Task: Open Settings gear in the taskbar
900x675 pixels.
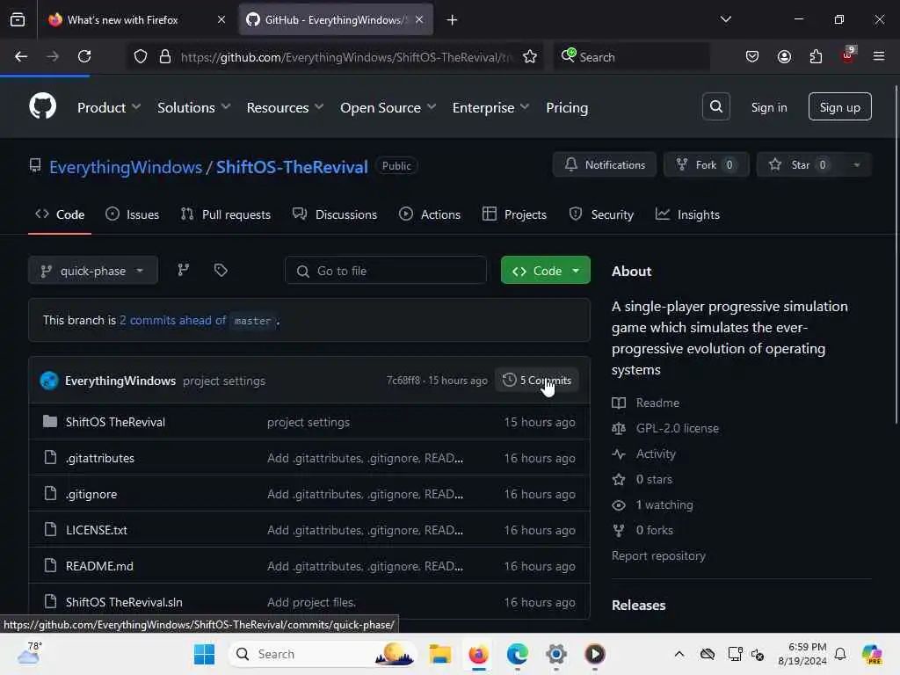Action: pyautogui.click(x=556, y=654)
